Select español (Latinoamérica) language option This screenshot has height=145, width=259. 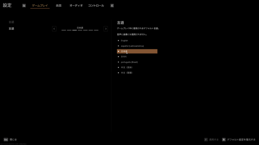coord(132,46)
